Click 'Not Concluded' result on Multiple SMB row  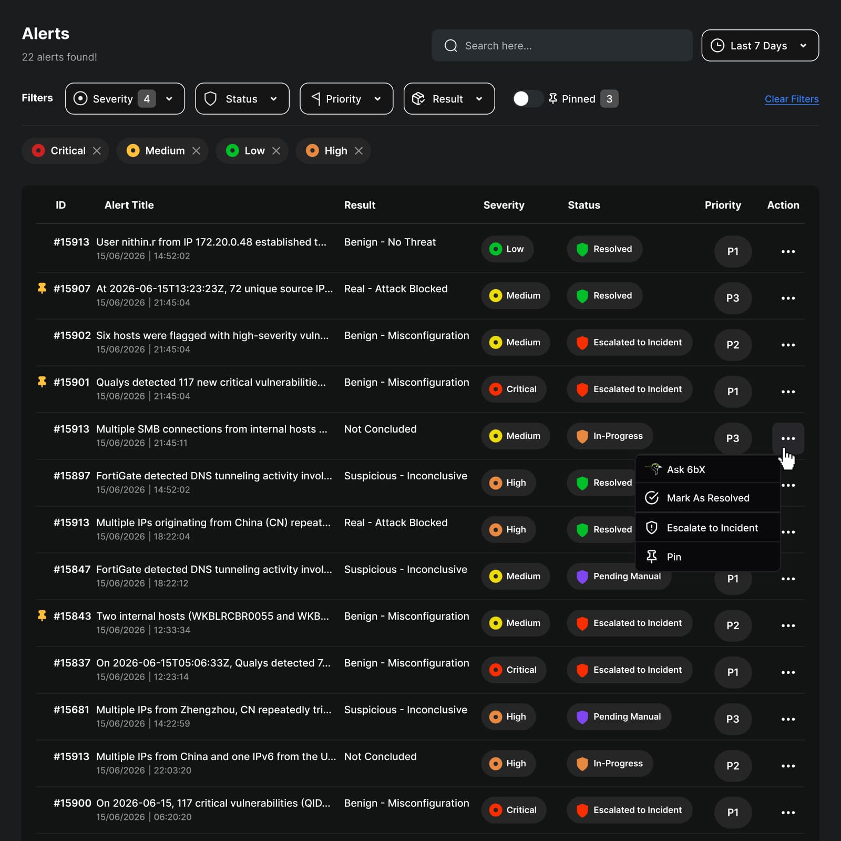(x=380, y=429)
